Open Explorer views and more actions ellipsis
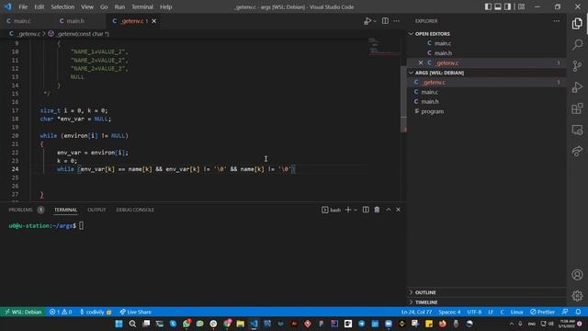 [x=557, y=21]
